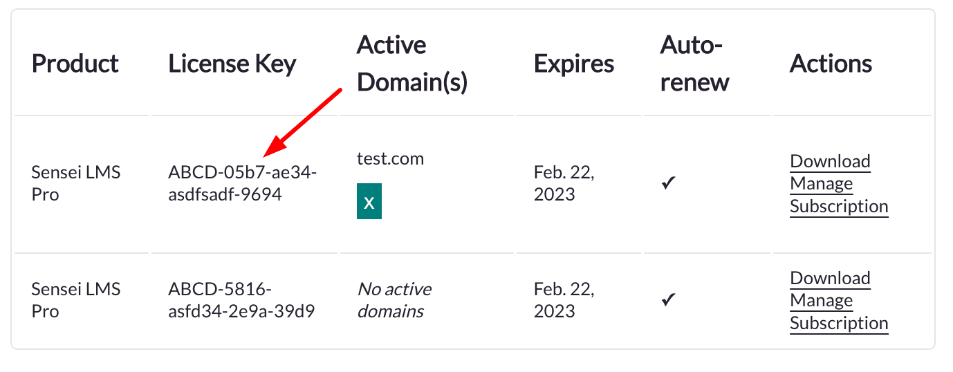This screenshot has width=953, height=372.
Task: Click Sensei LMS Pro in first row
Action: tap(76, 183)
